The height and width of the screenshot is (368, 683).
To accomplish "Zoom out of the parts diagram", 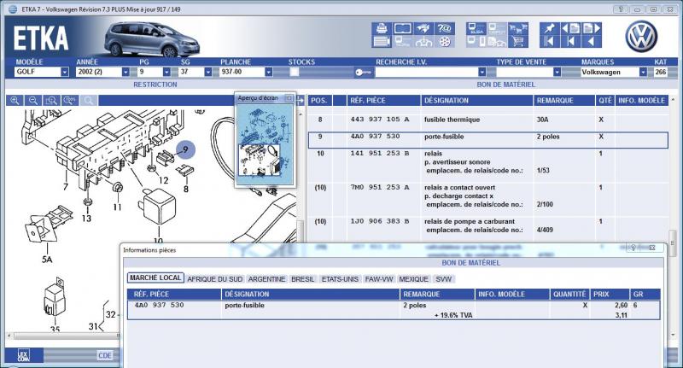I will pos(33,101).
